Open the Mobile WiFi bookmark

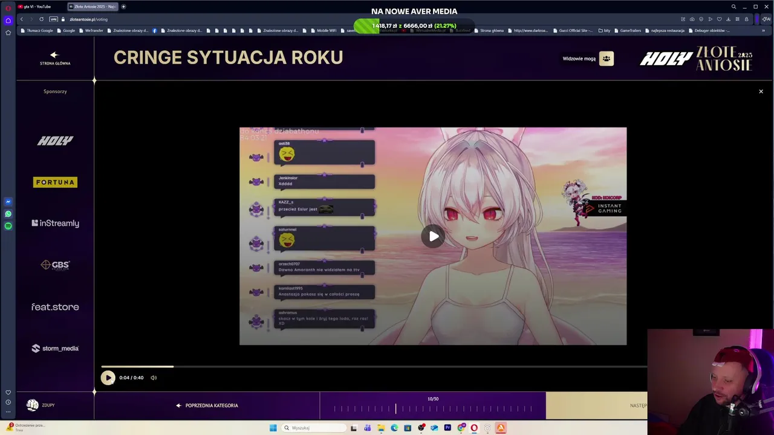point(324,30)
